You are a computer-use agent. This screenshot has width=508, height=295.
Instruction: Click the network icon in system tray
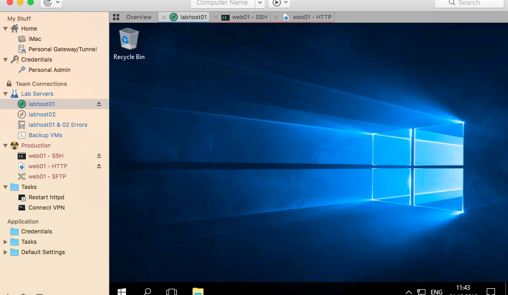(421, 292)
